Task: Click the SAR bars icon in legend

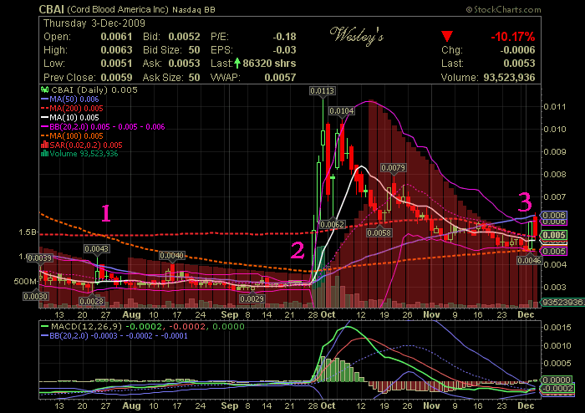Action: tap(45, 145)
